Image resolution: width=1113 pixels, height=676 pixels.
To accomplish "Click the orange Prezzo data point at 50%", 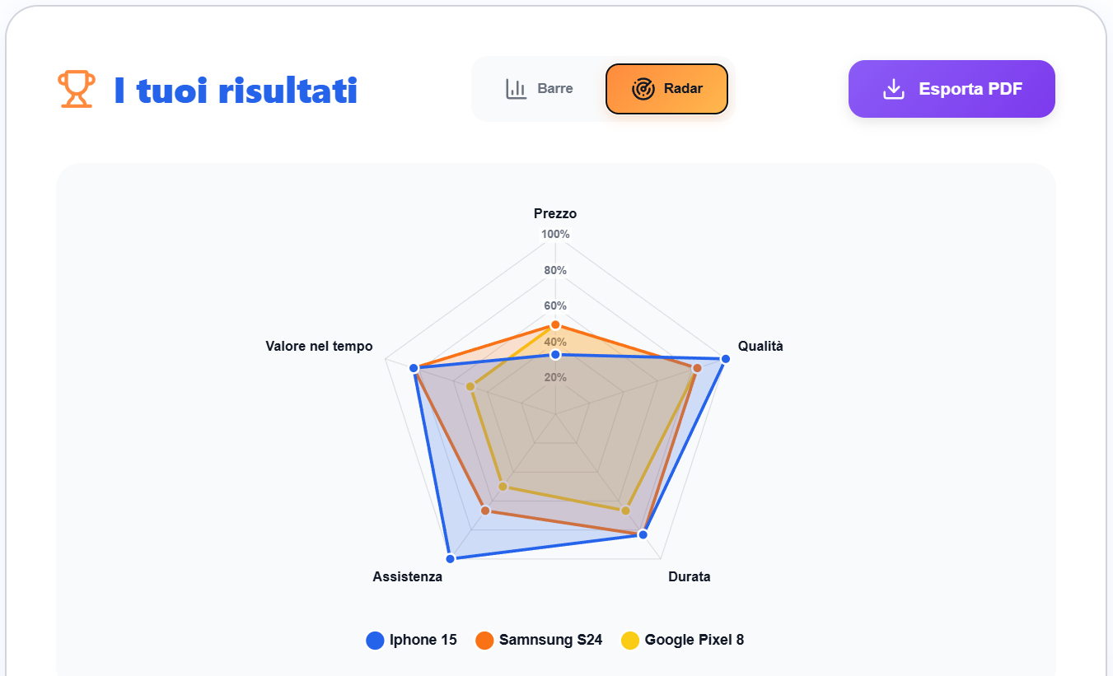I will [556, 324].
